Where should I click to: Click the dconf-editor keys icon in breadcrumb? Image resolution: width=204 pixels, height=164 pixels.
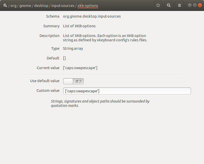point(5,5)
